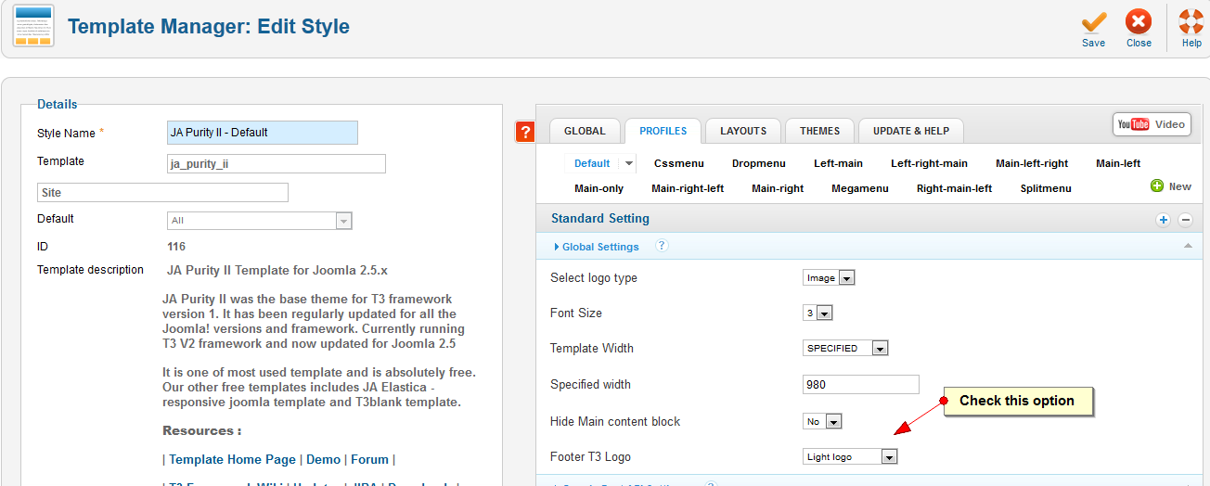Click the Style Name input field

(x=263, y=133)
